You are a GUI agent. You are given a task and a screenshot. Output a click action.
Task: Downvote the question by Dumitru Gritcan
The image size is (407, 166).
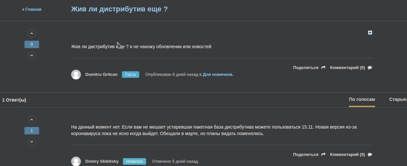(x=32, y=55)
